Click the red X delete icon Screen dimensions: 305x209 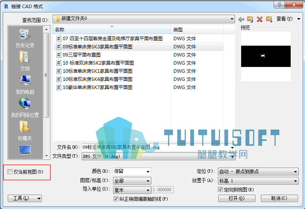pyautogui.click(x=259, y=19)
